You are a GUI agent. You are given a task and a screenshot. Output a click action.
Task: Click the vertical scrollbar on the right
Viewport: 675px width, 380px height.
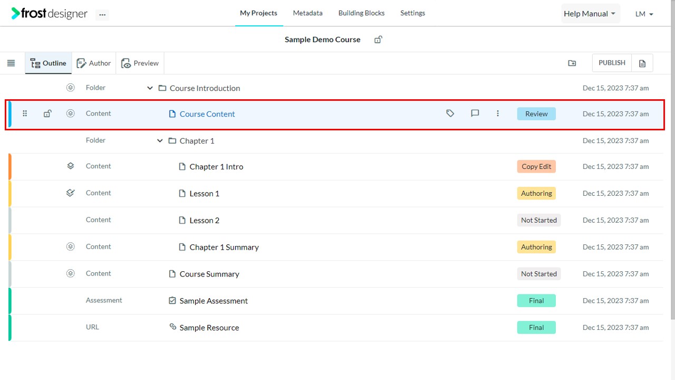pos(672,159)
